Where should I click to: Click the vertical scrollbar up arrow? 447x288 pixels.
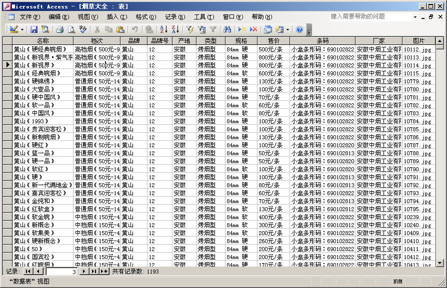coord(439,41)
